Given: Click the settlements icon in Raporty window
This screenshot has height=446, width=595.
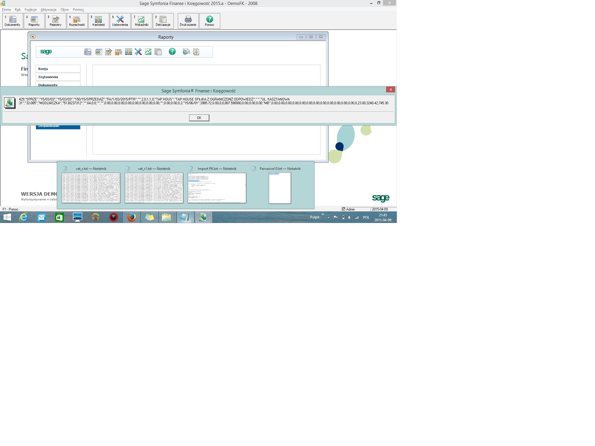Looking at the screenshot, I should coord(119,52).
